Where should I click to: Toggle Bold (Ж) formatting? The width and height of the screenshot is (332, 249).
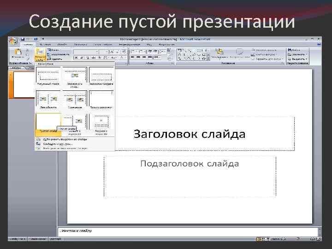click(76, 58)
